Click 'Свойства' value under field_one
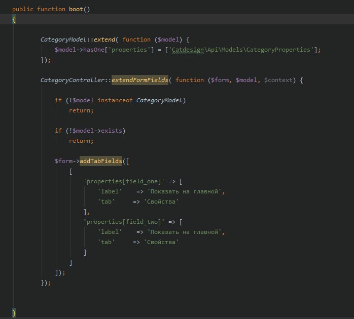 click(161, 202)
